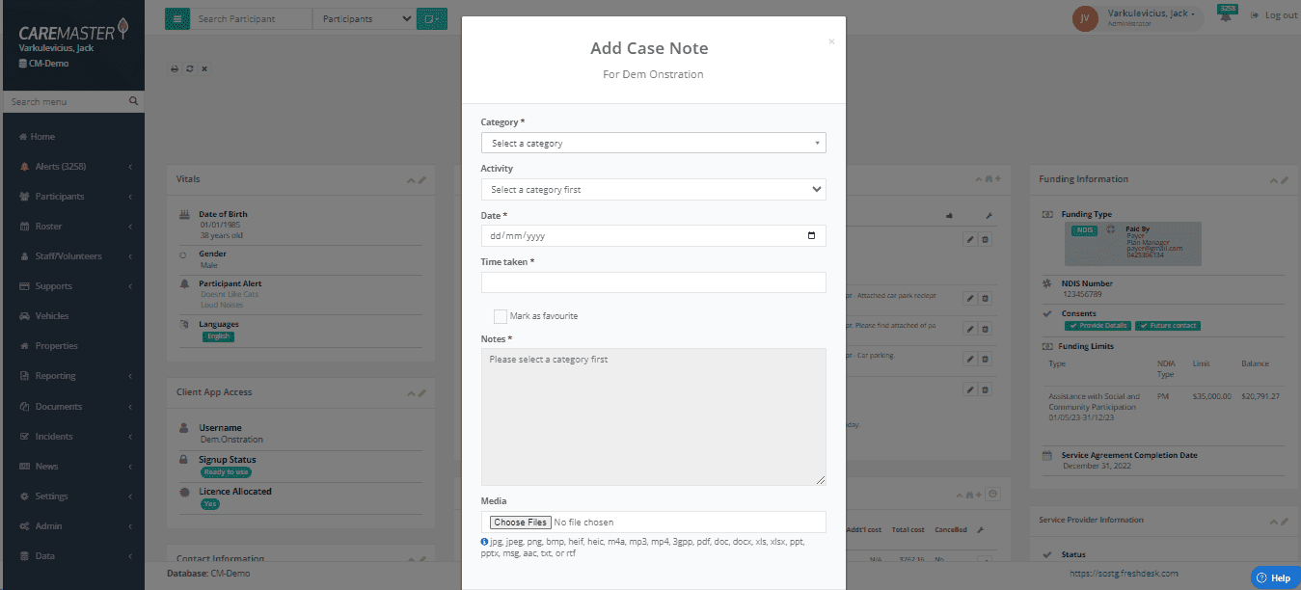
Task: Enable the Mark as favourite checkbox
Action: (501, 315)
